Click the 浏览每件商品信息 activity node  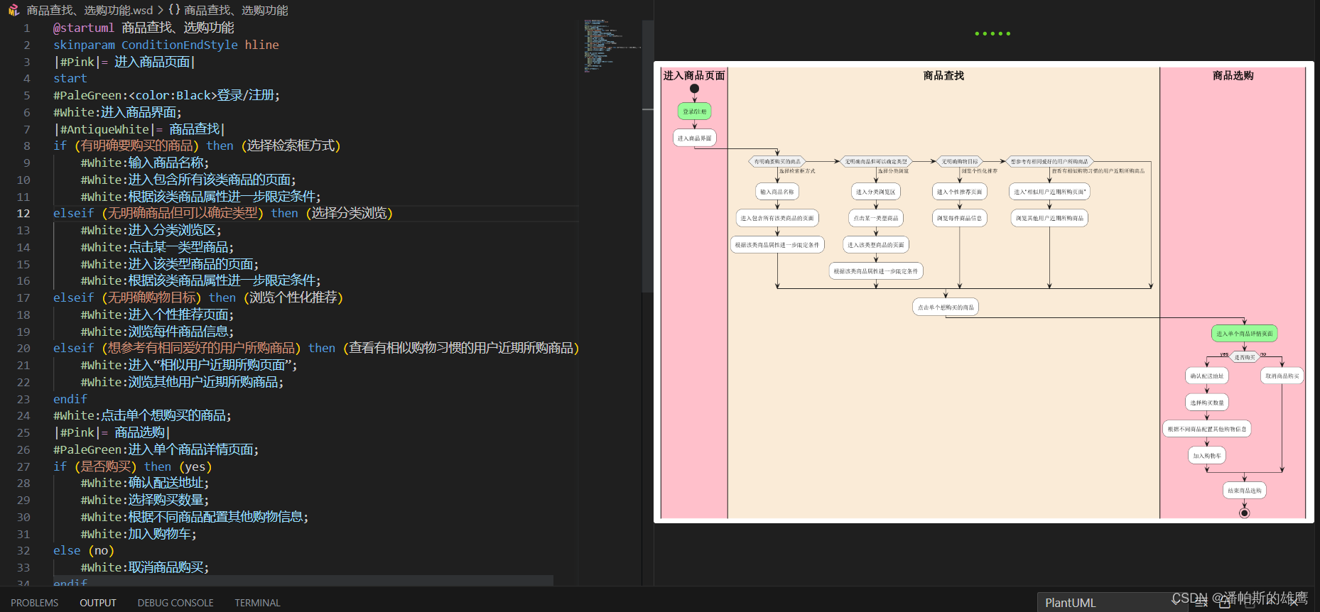[x=960, y=218]
